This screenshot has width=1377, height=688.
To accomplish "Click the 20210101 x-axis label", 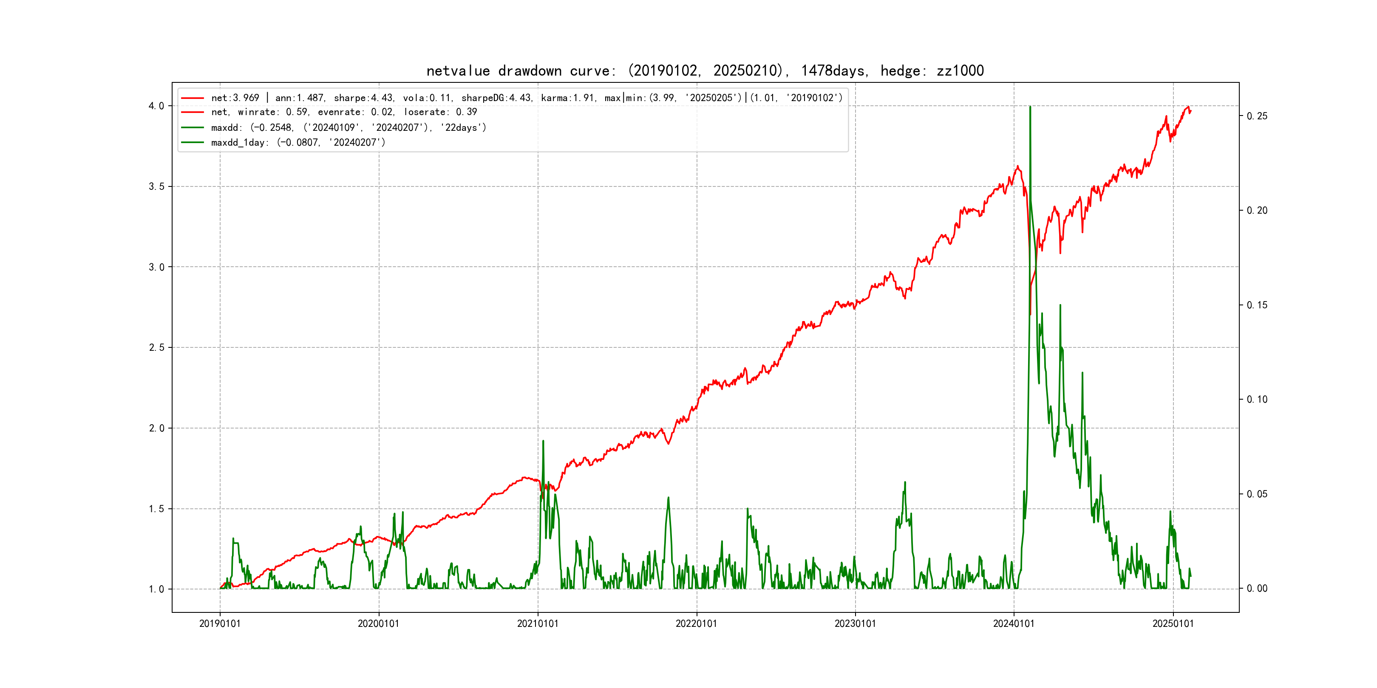I will pyautogui.click(x=537, y=624).
